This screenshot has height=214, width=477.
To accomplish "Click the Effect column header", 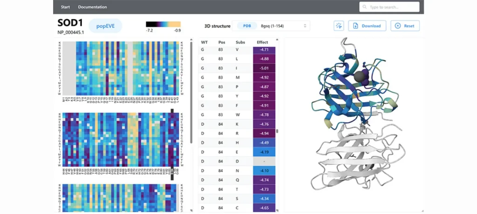I will click(x=262, y=42).
